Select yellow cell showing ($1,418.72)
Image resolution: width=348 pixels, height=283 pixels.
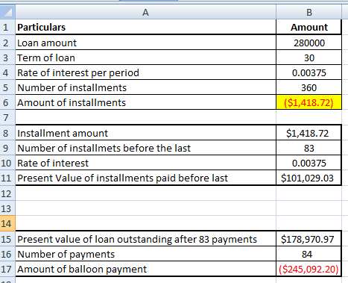coord(309,102)
